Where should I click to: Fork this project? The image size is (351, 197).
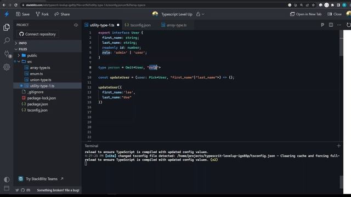point(42,14)
